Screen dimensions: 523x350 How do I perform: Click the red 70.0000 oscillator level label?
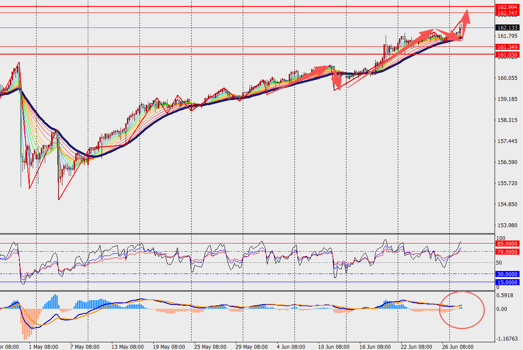[x=507, y=252]
